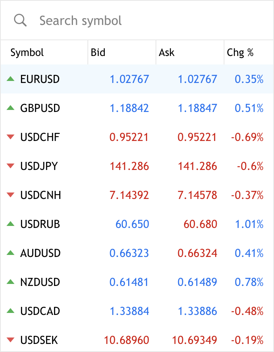Sort by the Bid column header
274x352 pixels.
[98, 53]
